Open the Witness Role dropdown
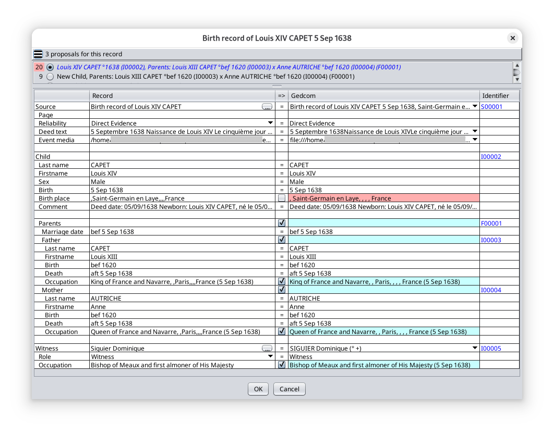 coord(270,356)
